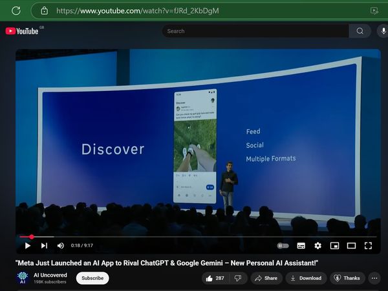Open the player settings gear
The width and height of the screenshot is (388, 291).
tap(318, 246)
